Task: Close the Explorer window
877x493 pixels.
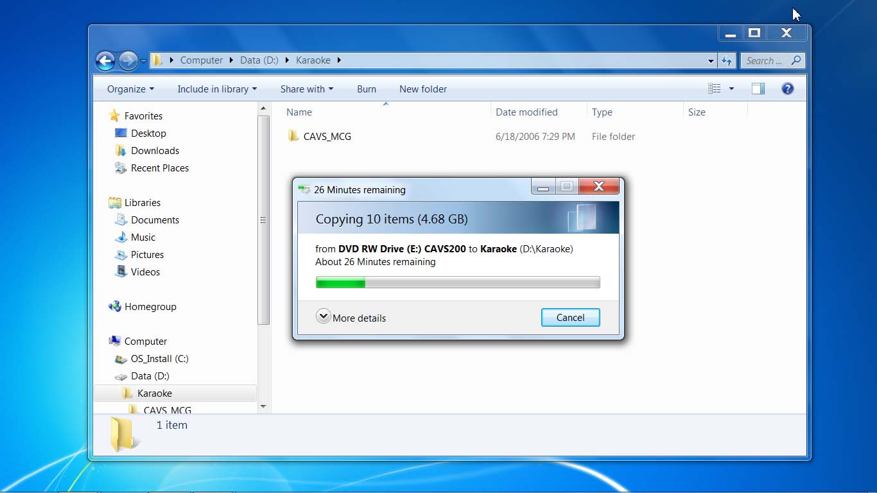Action: [x=786, y=33]
